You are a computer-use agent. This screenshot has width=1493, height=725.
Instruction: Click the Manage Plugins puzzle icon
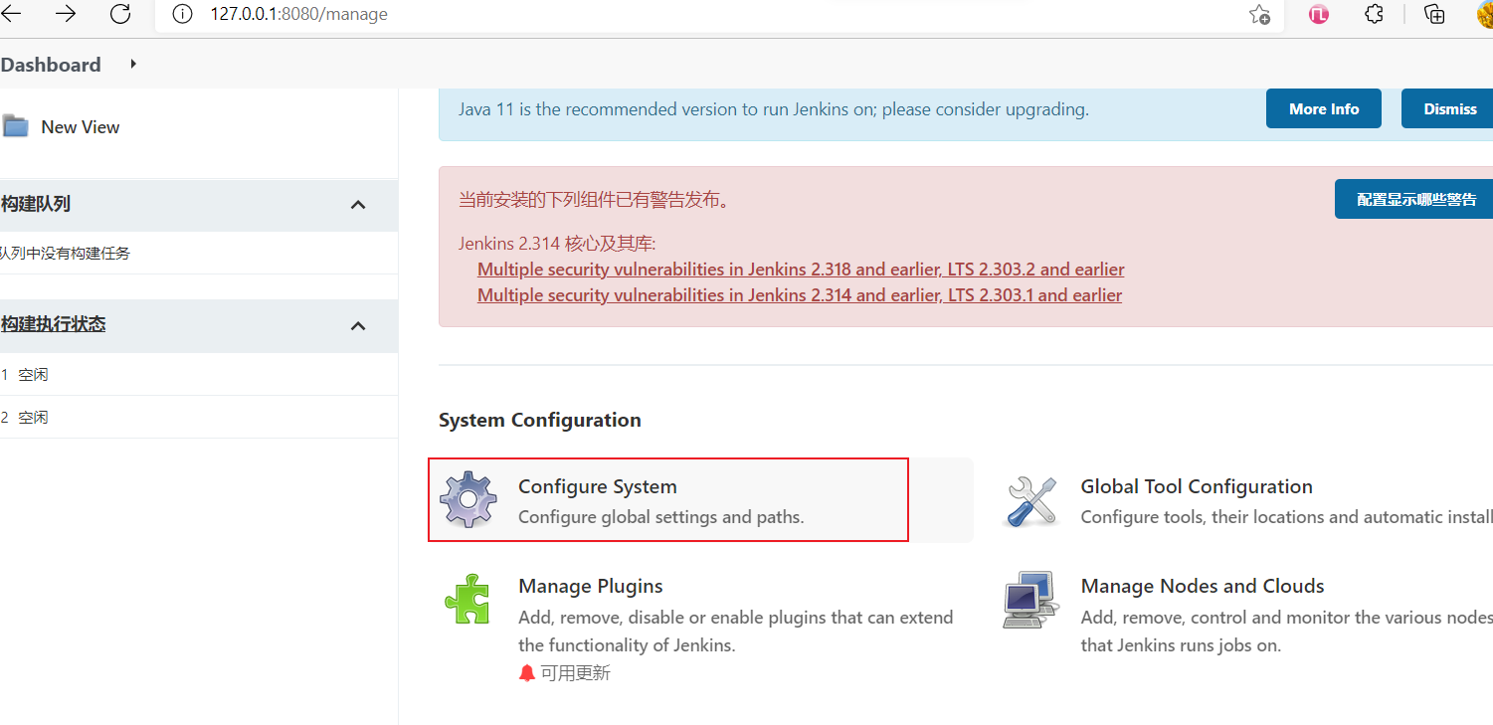coord(467,599)
